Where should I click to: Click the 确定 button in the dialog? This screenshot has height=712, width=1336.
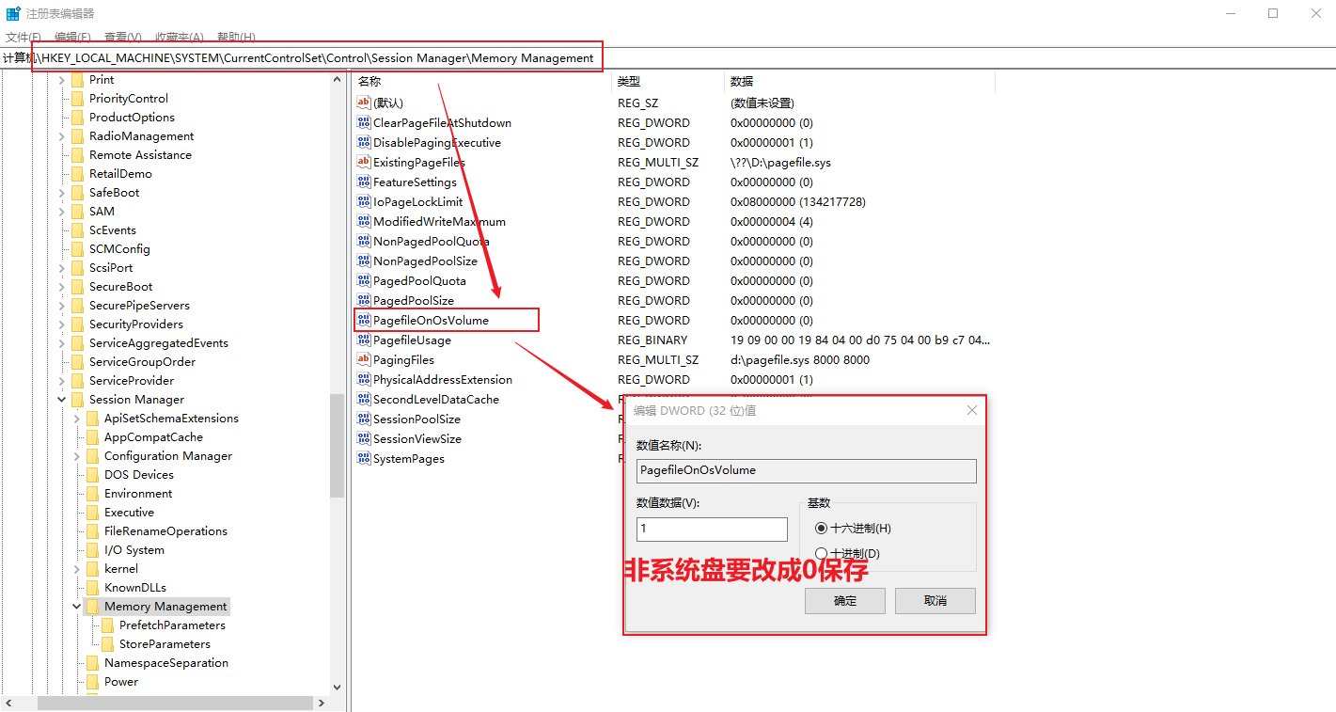[844, 601]
